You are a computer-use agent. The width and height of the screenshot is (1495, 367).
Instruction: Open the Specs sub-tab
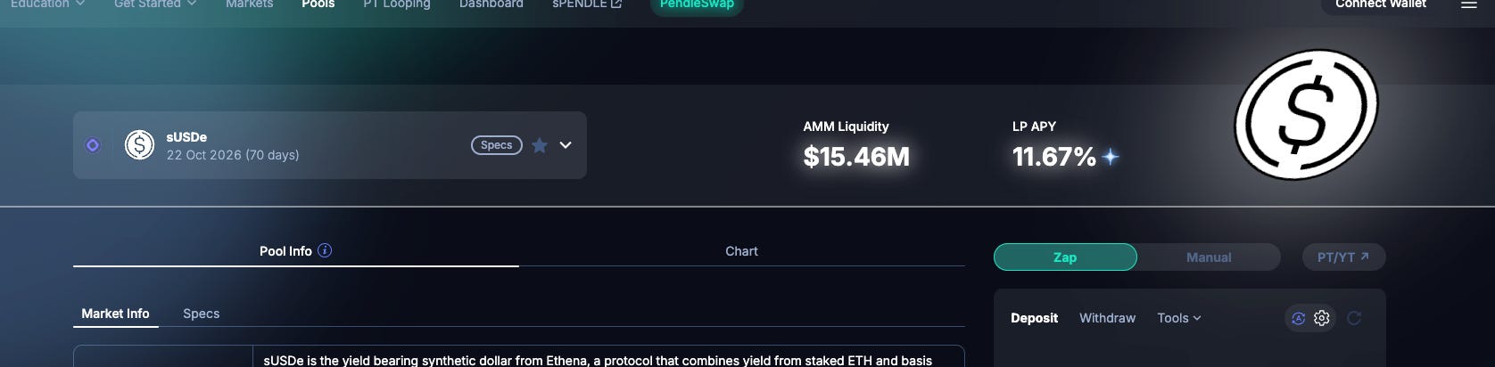201,314
